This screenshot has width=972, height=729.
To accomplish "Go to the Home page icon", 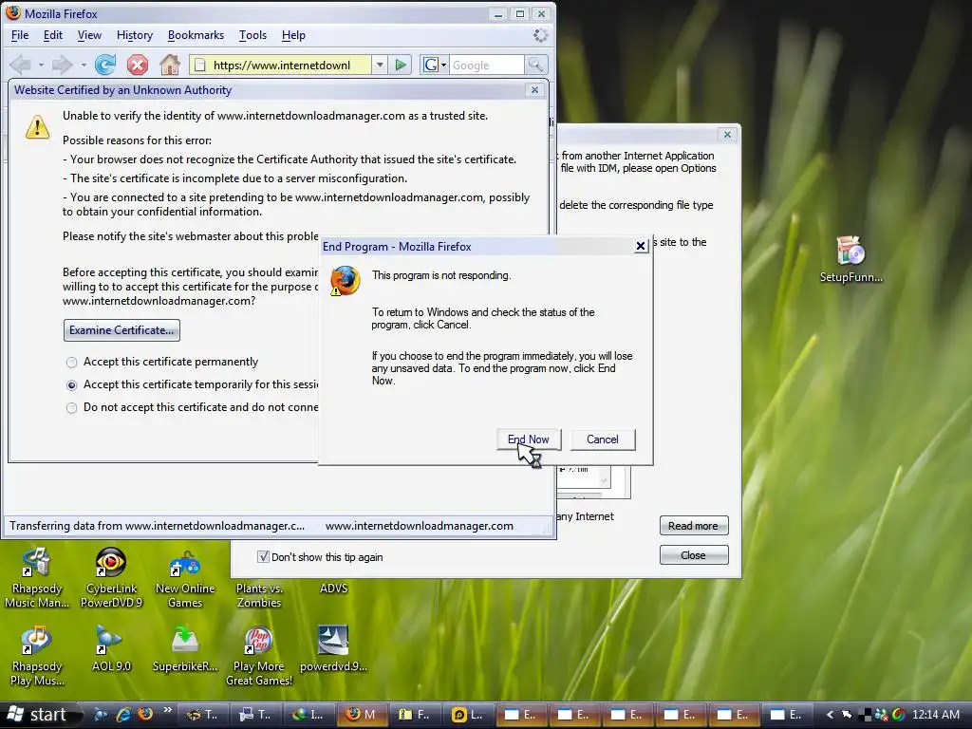I will point(169,65).
